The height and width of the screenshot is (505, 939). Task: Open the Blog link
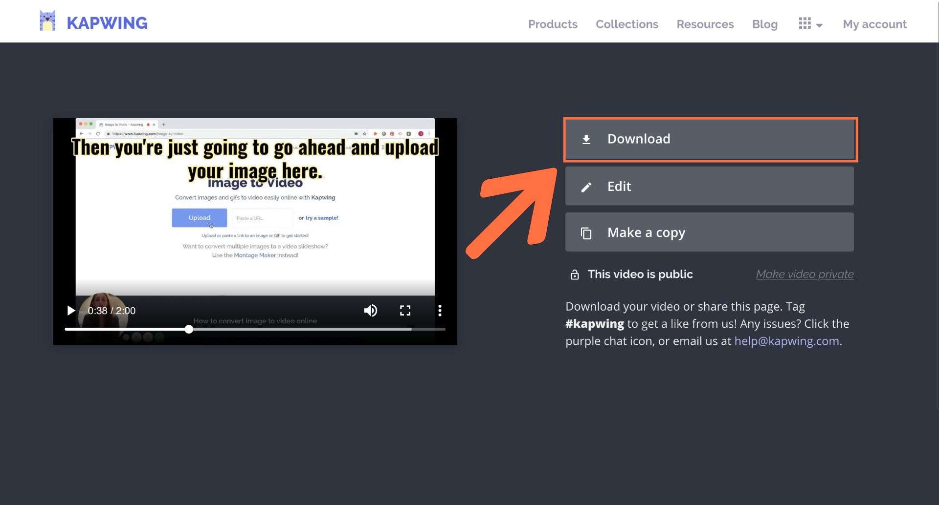click(x=764, y=24)
